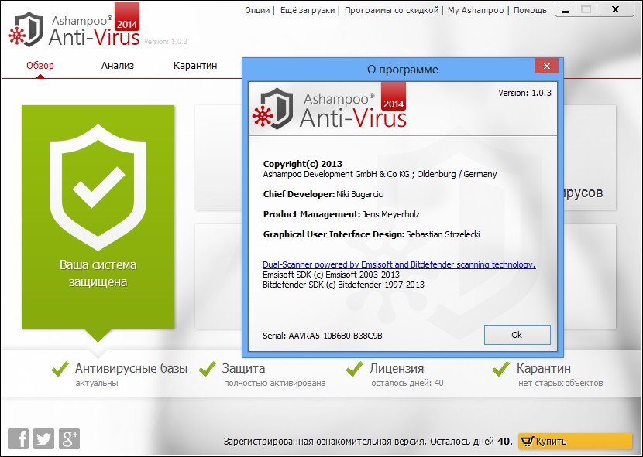Open the Twitter social icon
The width and height of the screenshot is (643, 457).
43,439
